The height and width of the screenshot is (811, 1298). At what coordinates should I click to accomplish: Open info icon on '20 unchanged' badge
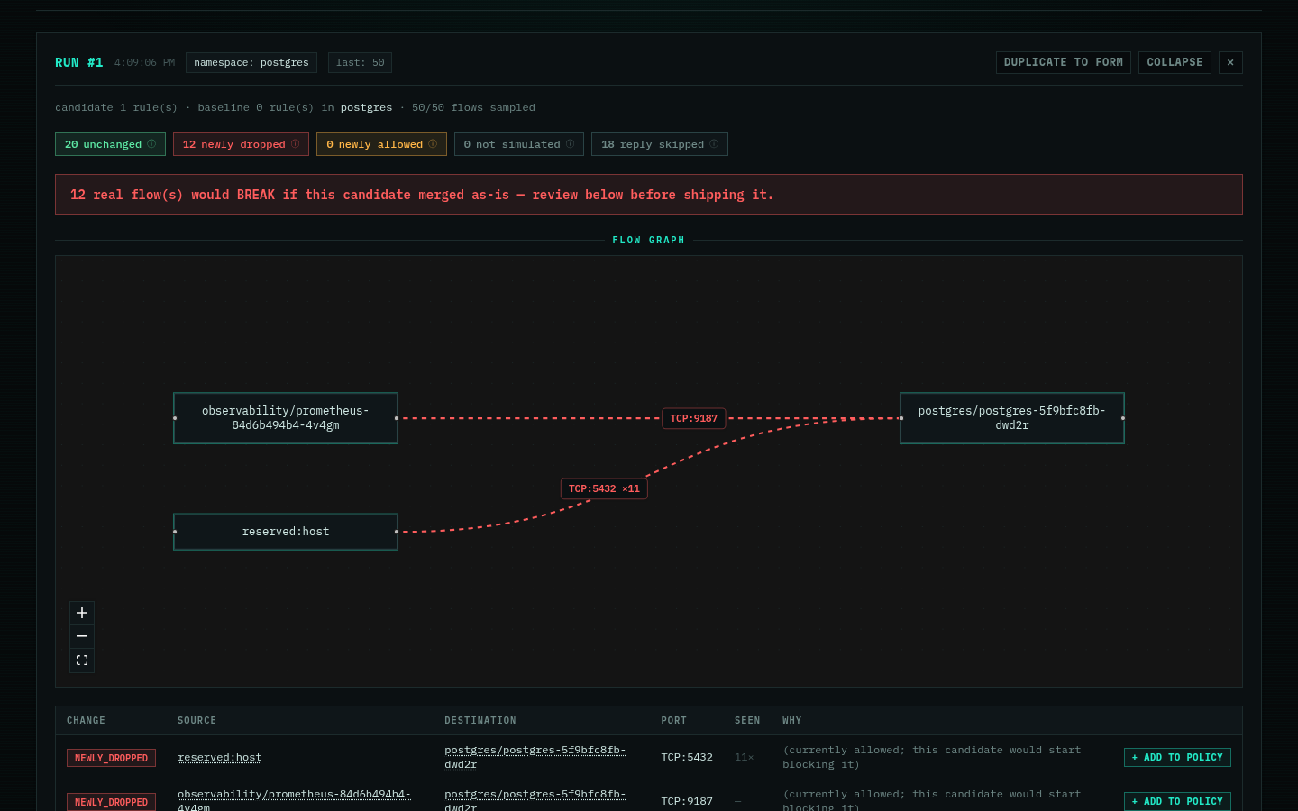151,144
